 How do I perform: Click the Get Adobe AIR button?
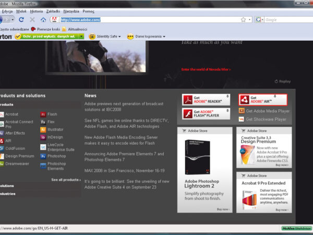[x=262, y=100]
